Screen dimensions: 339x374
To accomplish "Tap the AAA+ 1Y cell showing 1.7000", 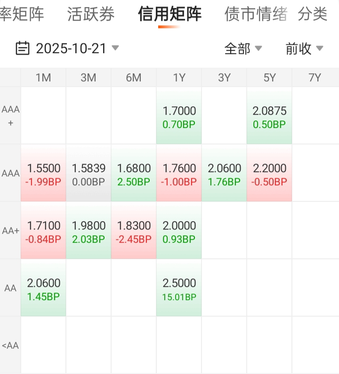I will tap(179, 117).
